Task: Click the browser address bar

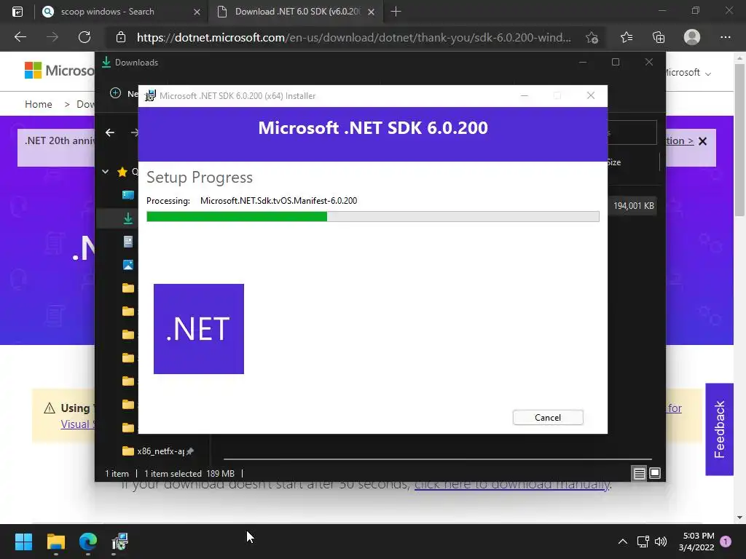Action: point(353,37)
